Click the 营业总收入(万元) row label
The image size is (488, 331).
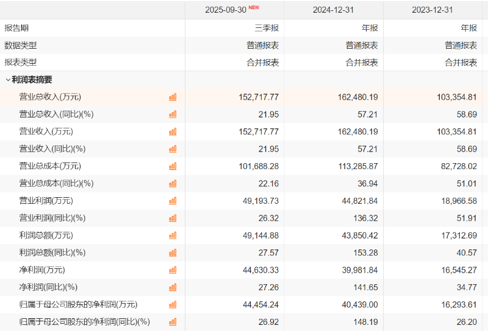tap(50, 97)
